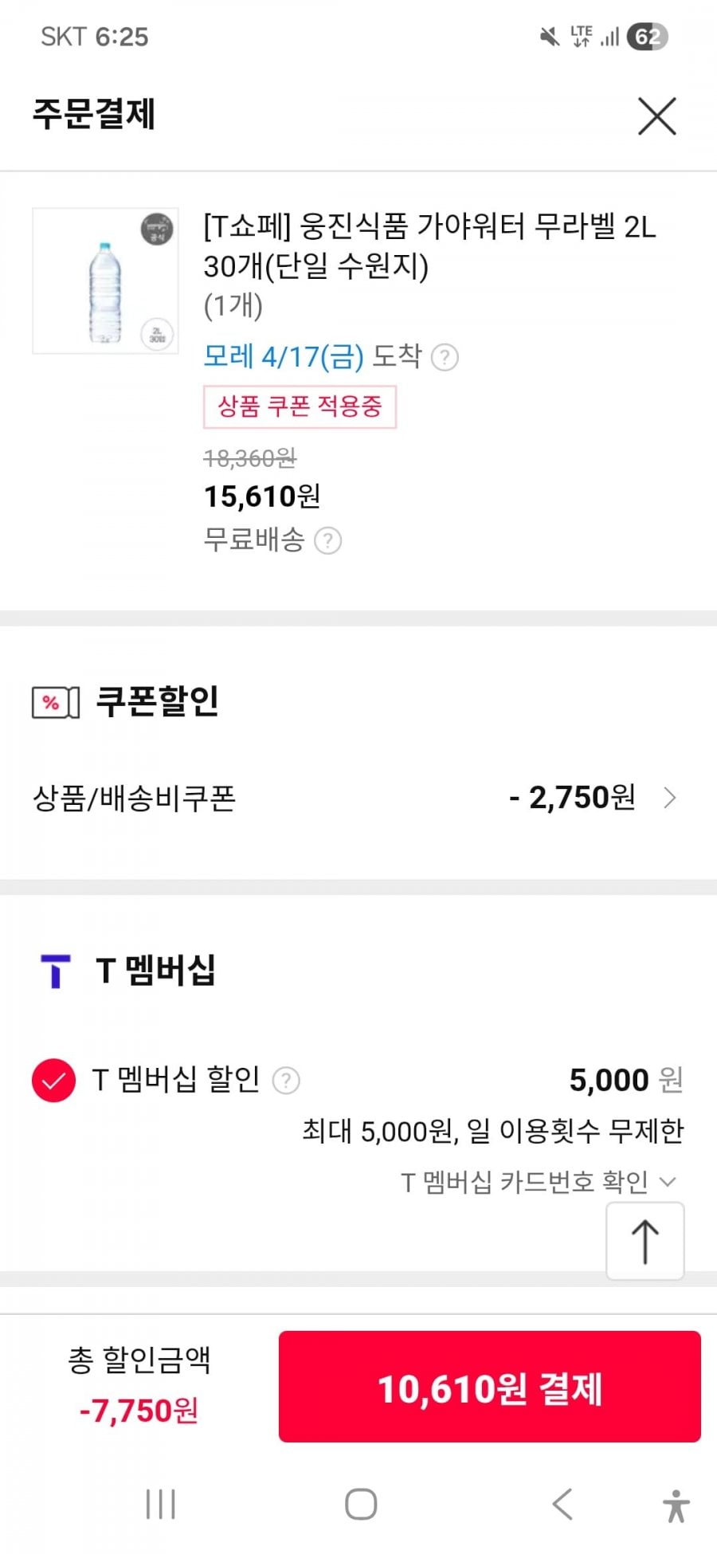Expand T 멤버십 카드번호 확인 dropdown

539,1182
